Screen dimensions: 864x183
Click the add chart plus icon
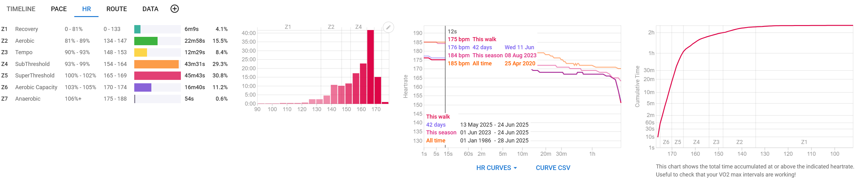(174, 9)
